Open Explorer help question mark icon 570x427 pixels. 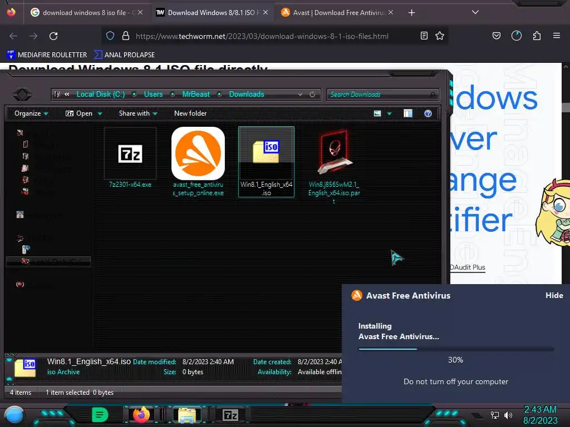click(x=428, y=113)
